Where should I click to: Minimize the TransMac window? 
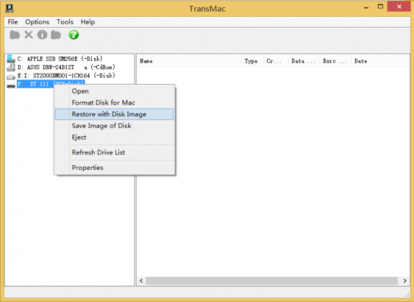(366, 7)
